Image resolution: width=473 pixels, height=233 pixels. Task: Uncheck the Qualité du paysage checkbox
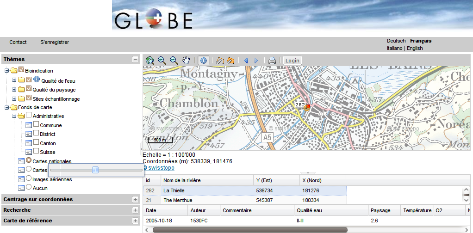click(x=29, y=89)
